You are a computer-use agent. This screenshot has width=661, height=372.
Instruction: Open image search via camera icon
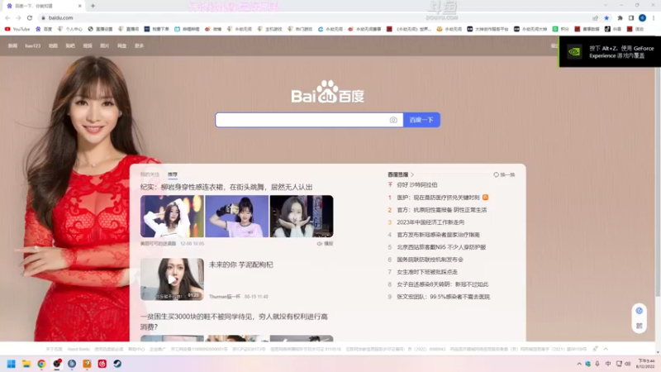coord(393,120)
